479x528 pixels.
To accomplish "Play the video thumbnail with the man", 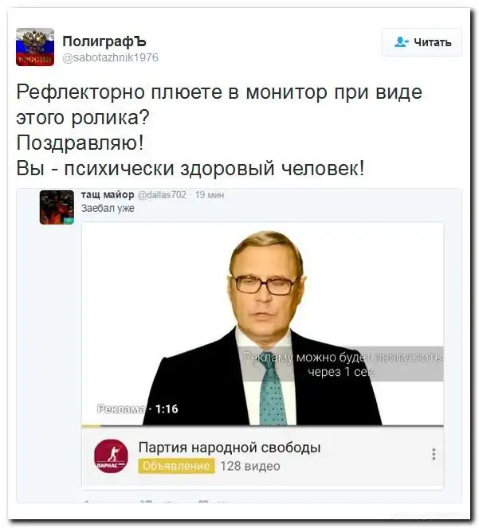I will tap(262, 323).
